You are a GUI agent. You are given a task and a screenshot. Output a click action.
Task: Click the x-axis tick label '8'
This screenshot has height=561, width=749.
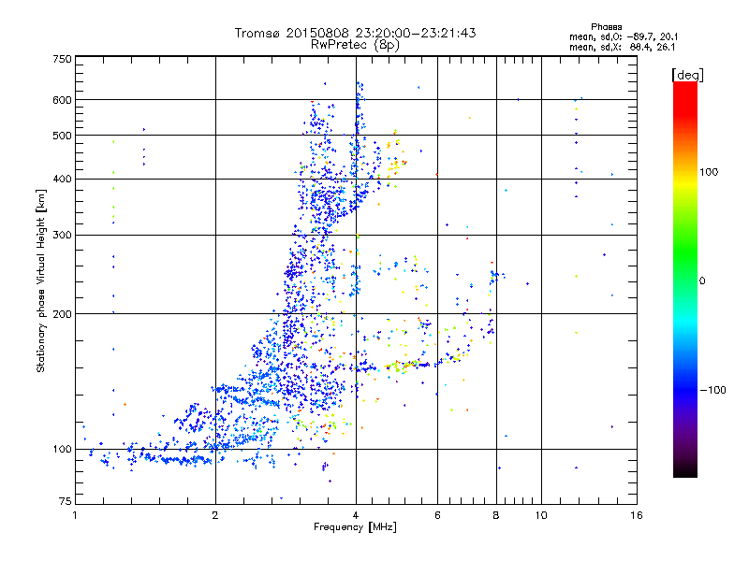pyautogui.click(x=496, y=515)
